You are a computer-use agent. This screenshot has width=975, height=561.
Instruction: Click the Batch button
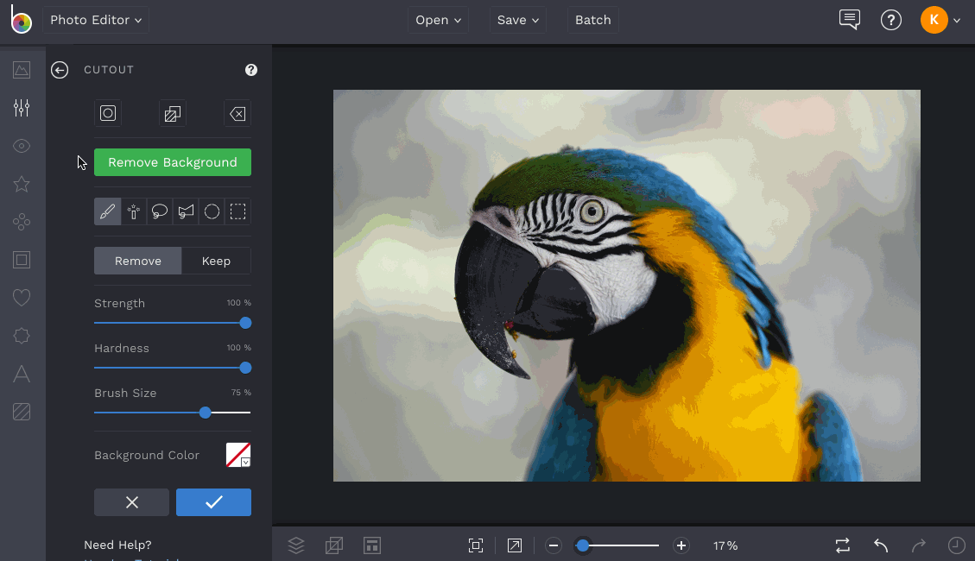tap(592, 20)
